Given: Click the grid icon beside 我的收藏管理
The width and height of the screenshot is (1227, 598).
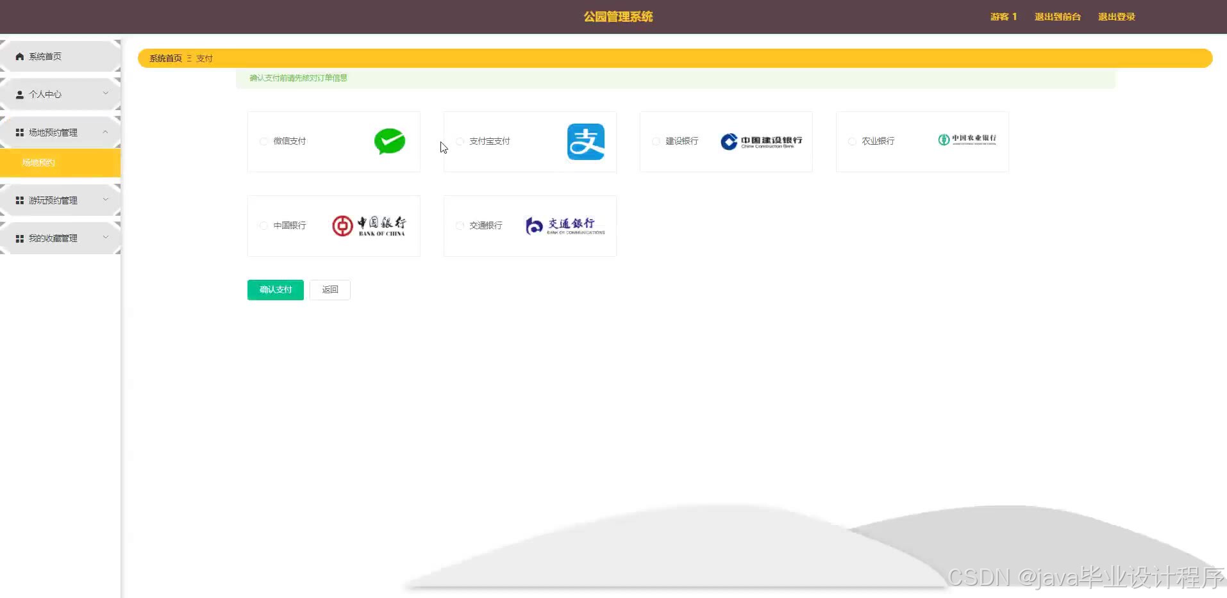Looking at the screenshot, I should click(20, 238).
